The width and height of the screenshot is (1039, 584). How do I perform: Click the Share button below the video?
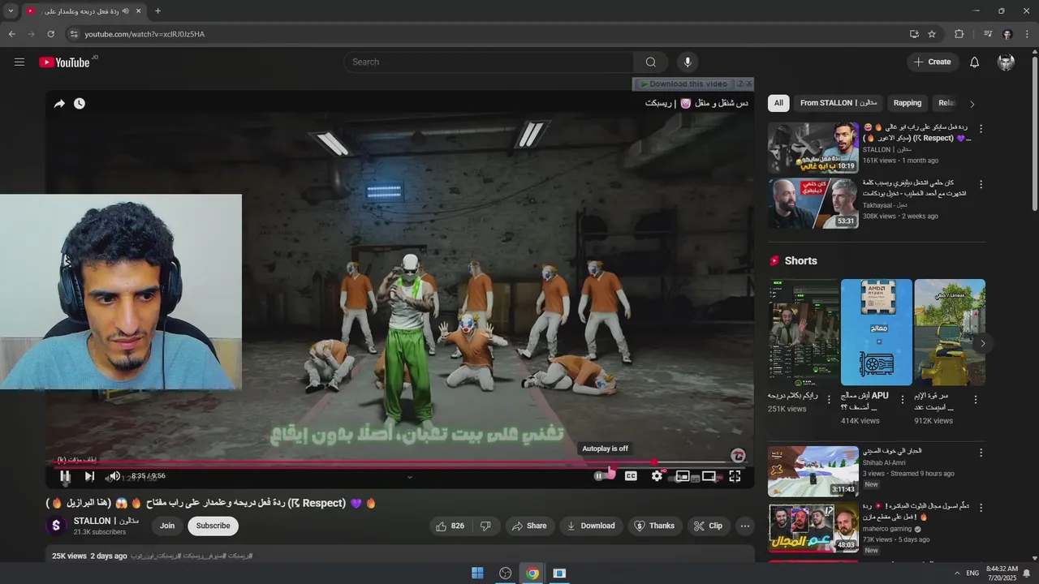pyautogui.click(x=528, y=526)
